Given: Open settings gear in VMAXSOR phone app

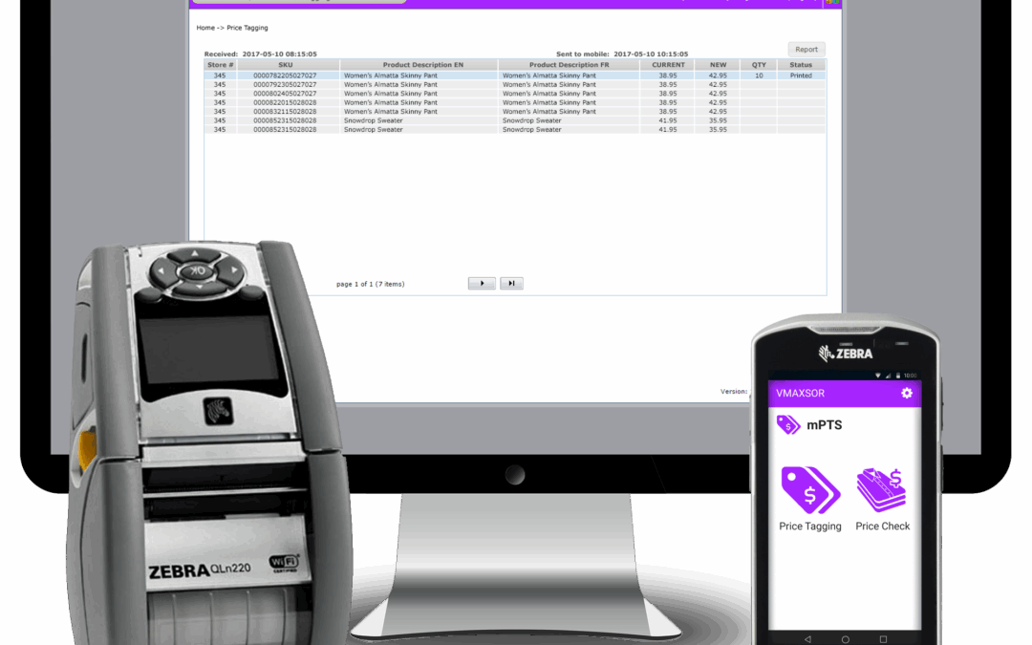Looking at the screenshot, I should 906,393.
